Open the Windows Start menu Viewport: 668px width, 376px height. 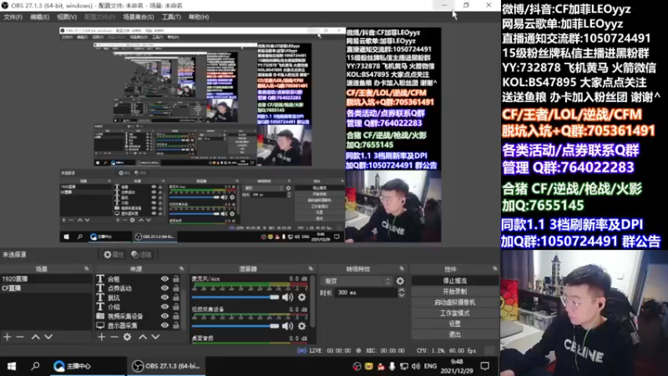click(12, 366)
